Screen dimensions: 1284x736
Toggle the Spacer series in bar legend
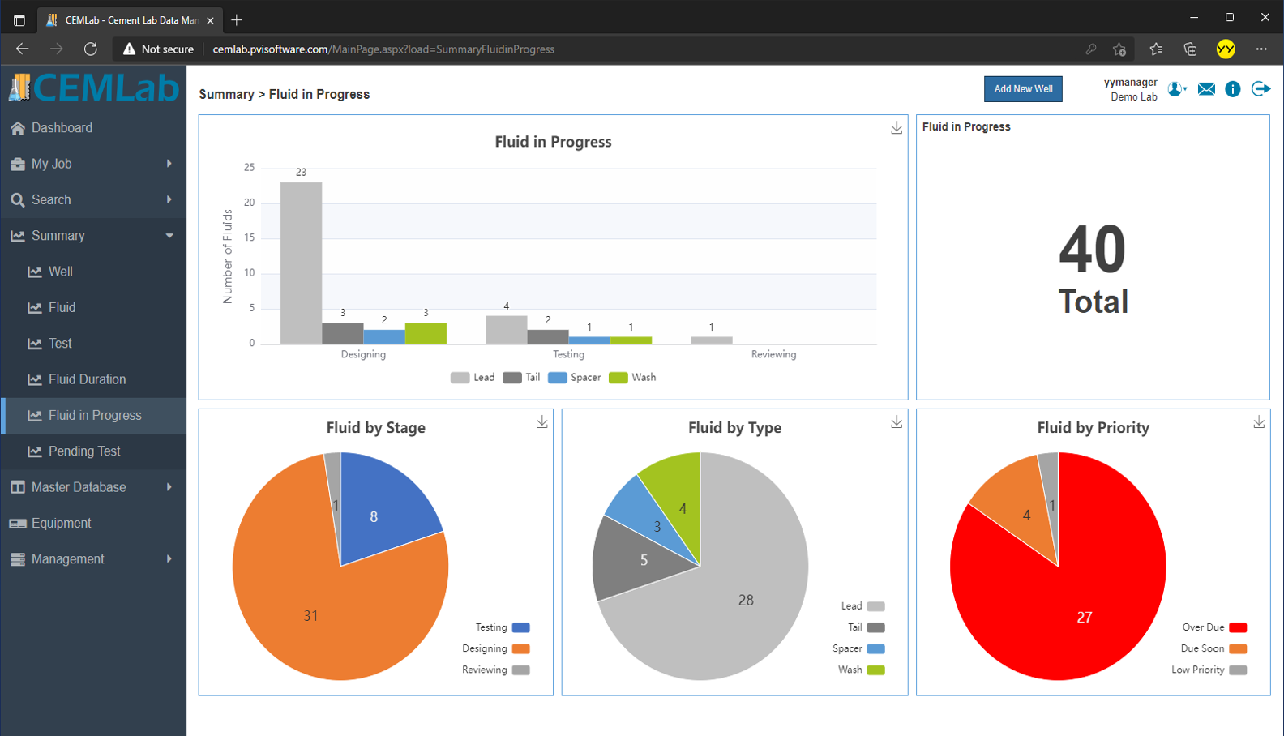coord(574,378)
